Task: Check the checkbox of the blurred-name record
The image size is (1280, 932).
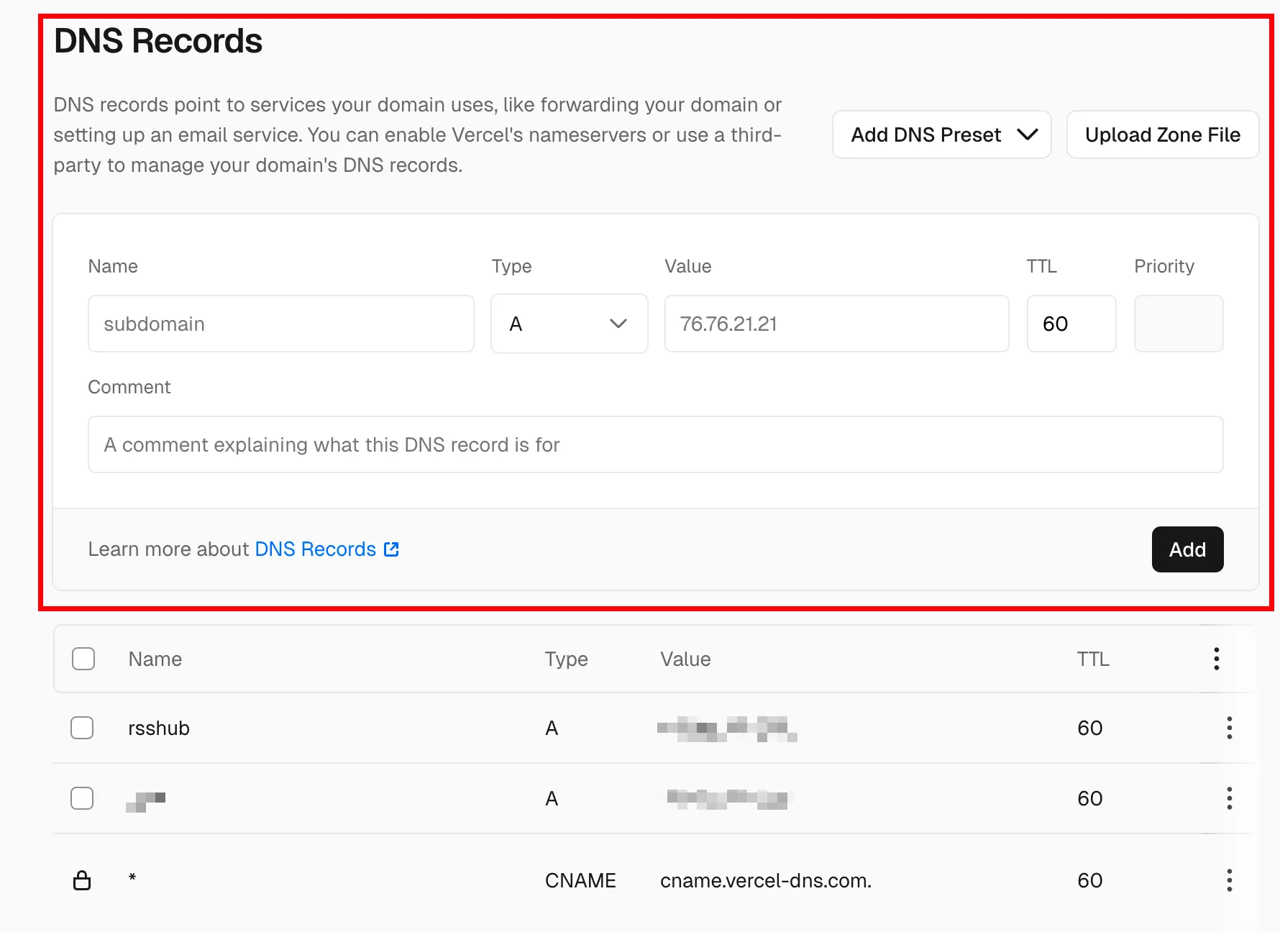Action: 82,798
